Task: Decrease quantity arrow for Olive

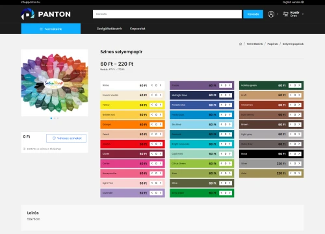Action: (x=221, y=183)
